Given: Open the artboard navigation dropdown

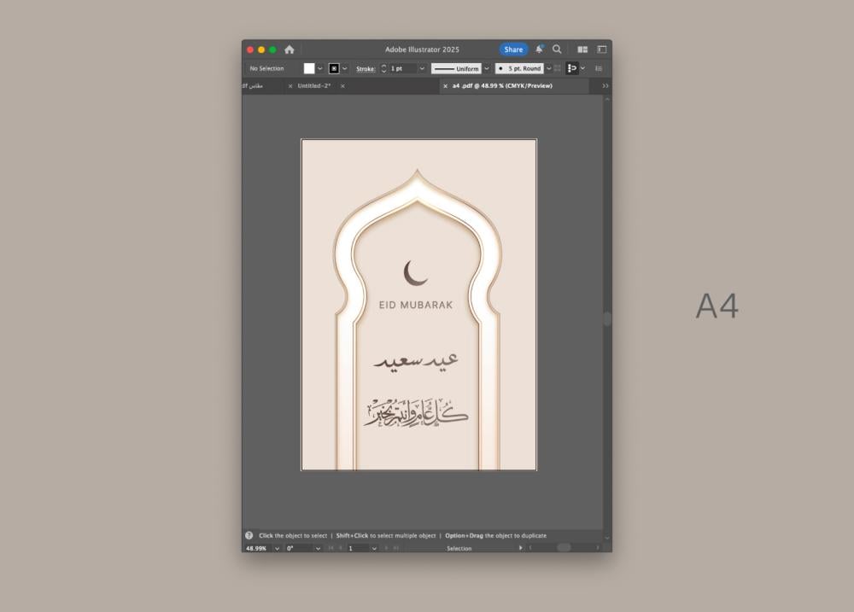Looking at the screenshot, I should pos(374,548).
